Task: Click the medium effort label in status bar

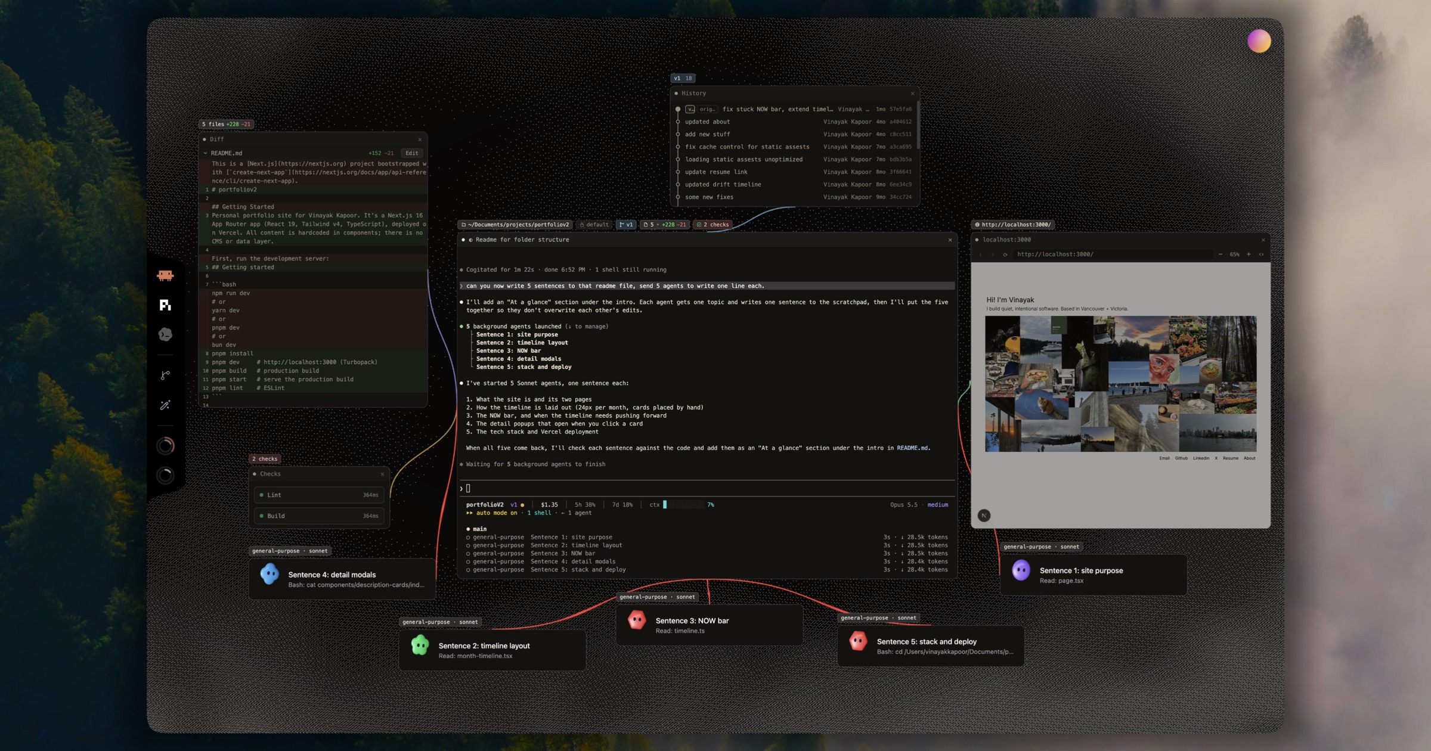Action: [937, 505]
